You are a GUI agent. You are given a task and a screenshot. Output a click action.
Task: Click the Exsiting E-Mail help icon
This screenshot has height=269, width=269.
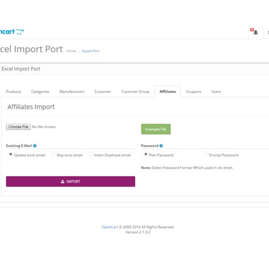tap(35, 146)
